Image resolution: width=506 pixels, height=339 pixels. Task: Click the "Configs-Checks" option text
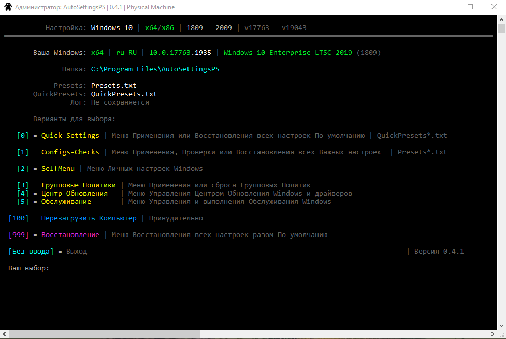70,152
